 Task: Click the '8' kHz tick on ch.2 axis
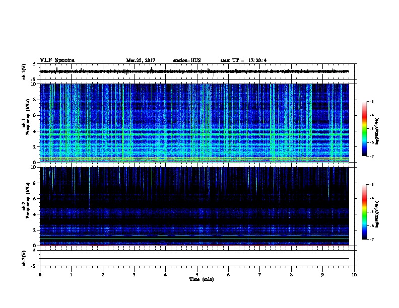[35, 183]
